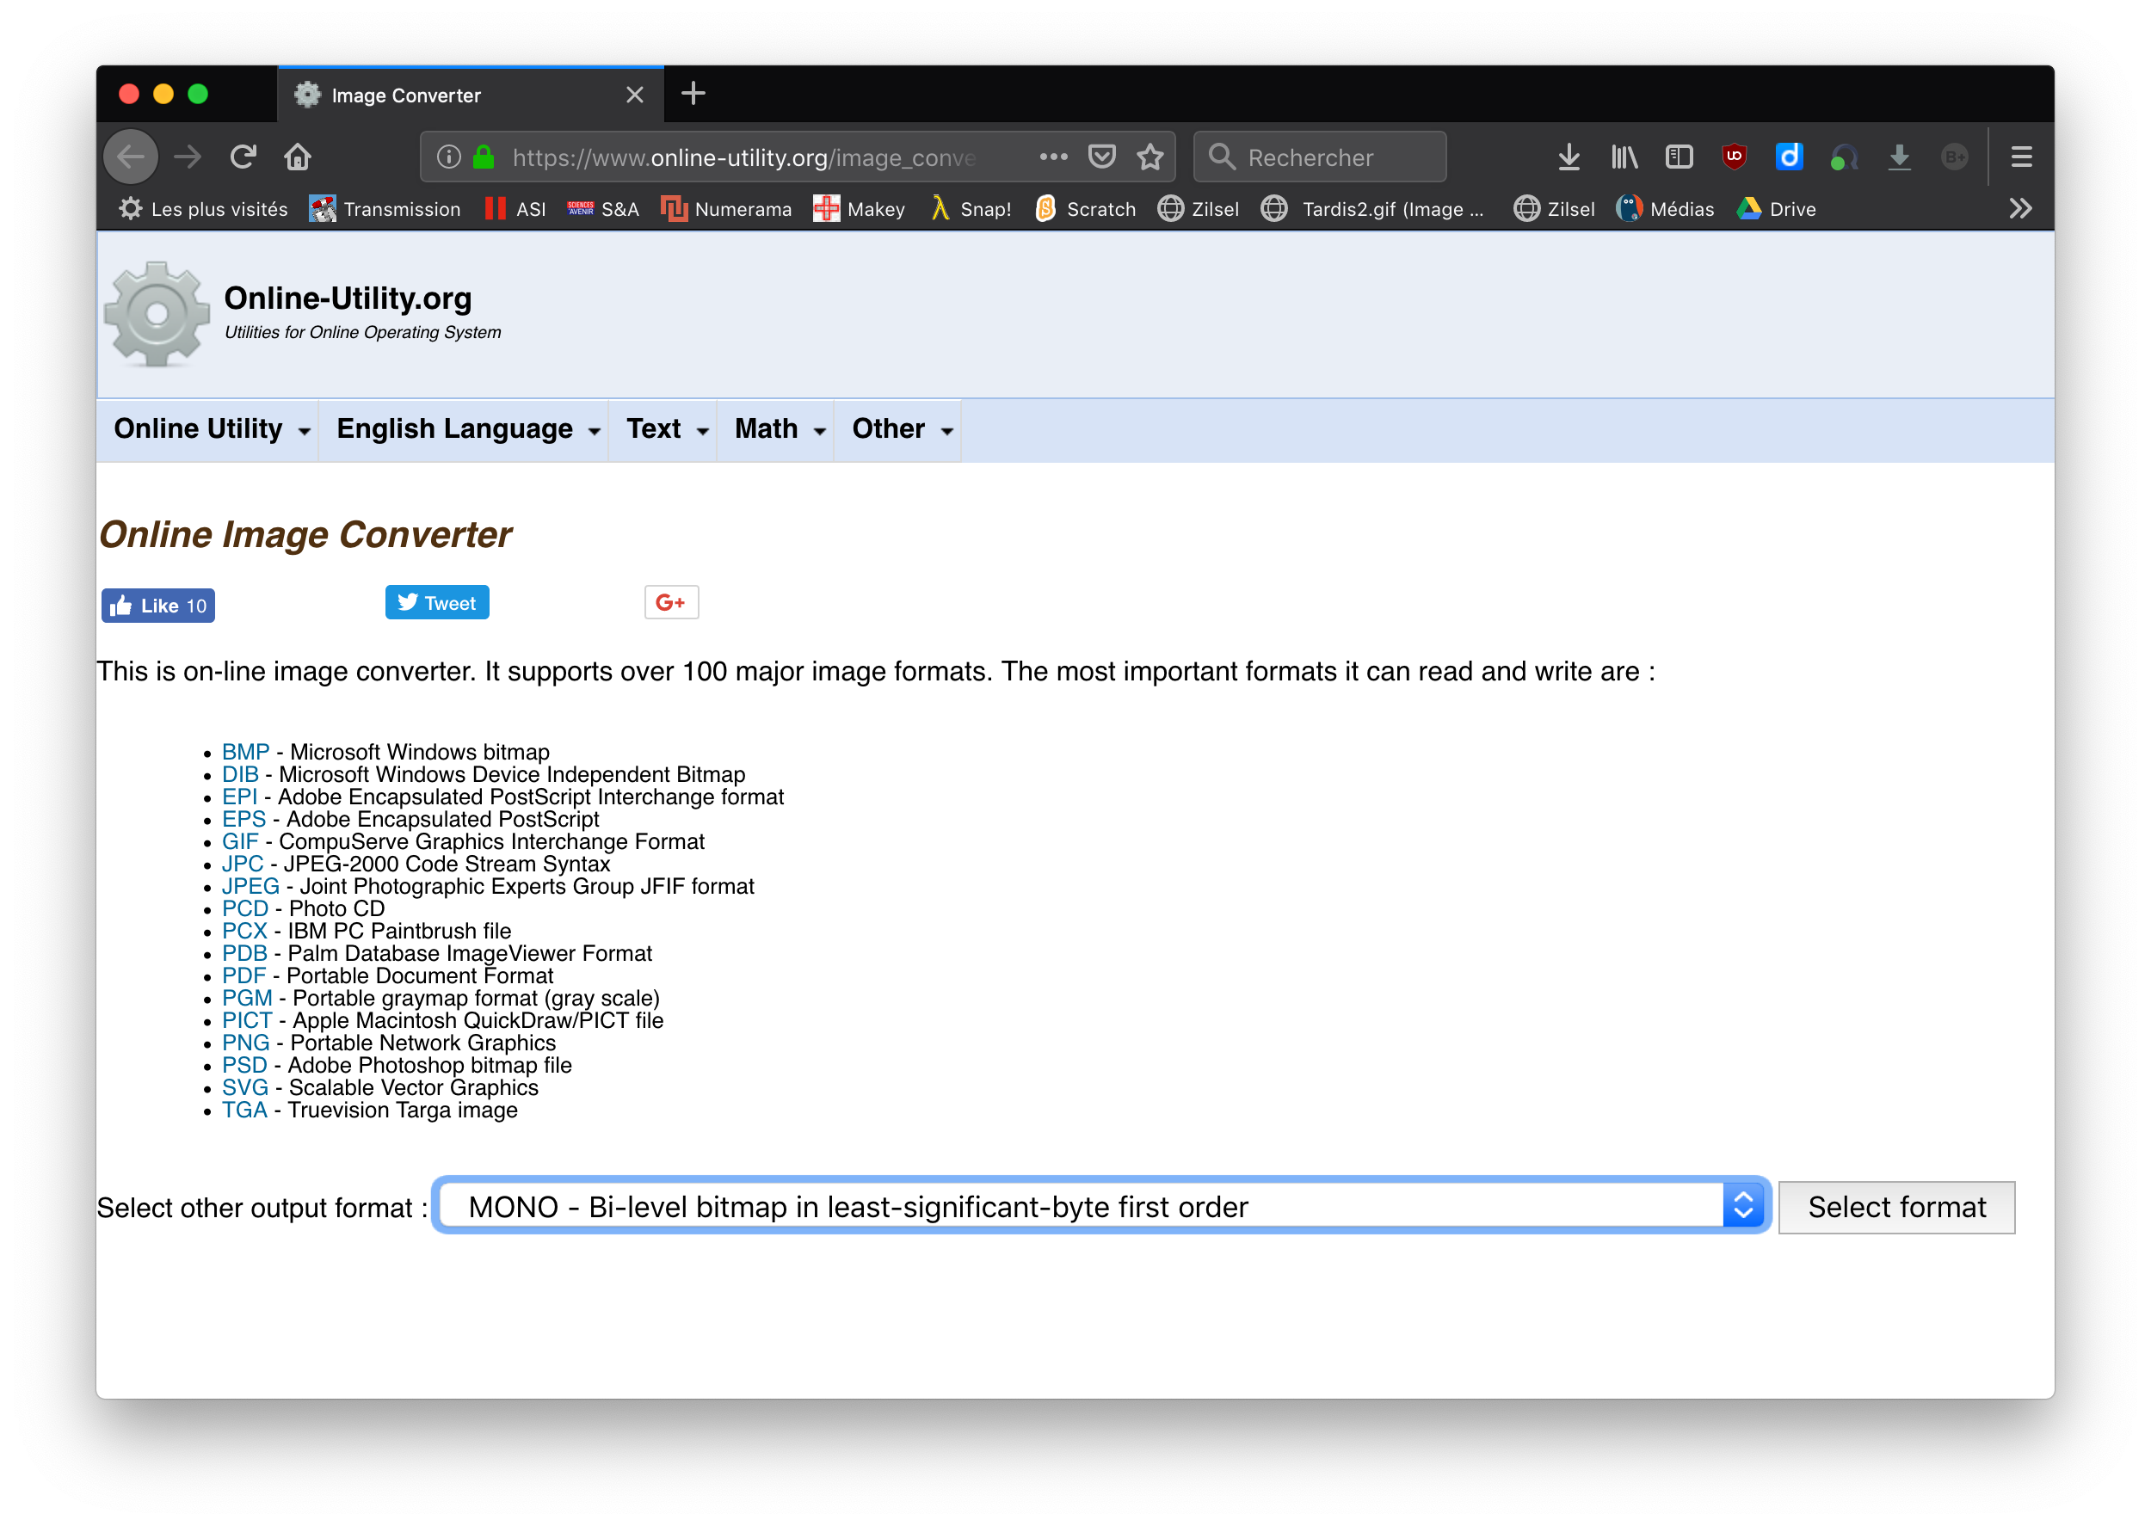Expand the Text menu

click(x=663, y=429)
